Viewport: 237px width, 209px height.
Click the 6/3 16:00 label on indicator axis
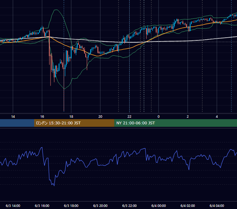point(42,206)
